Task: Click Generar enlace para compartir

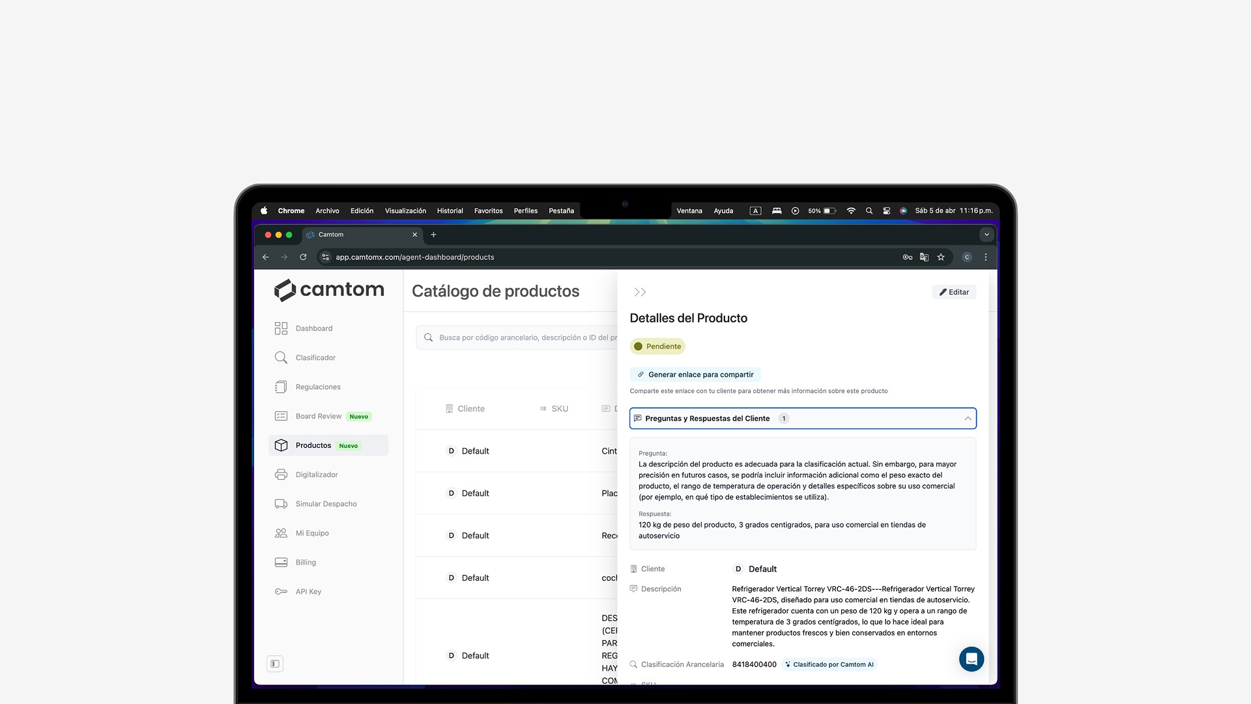Action: pyautogui.click(x=695, y=375)
